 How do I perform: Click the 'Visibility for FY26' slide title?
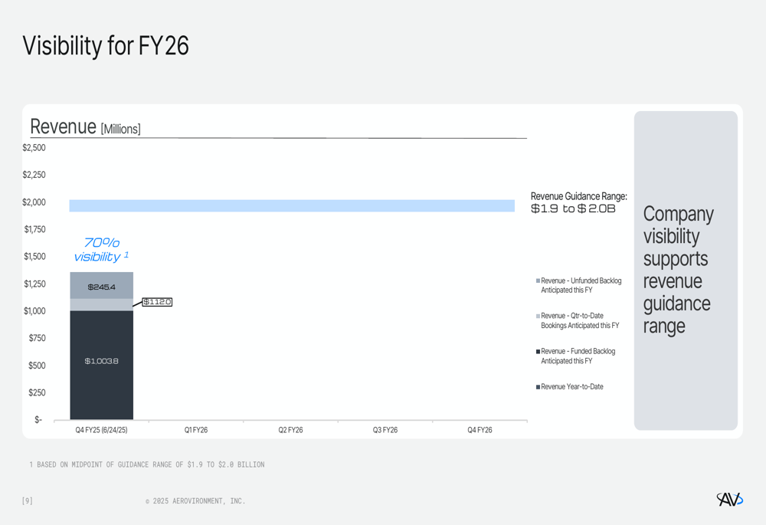(106, 45)
